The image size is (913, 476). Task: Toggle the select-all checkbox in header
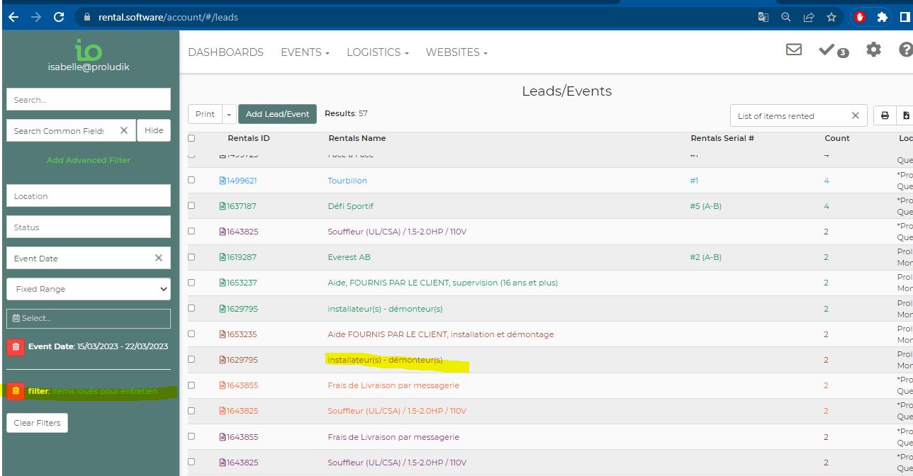(x=191, y=138)
